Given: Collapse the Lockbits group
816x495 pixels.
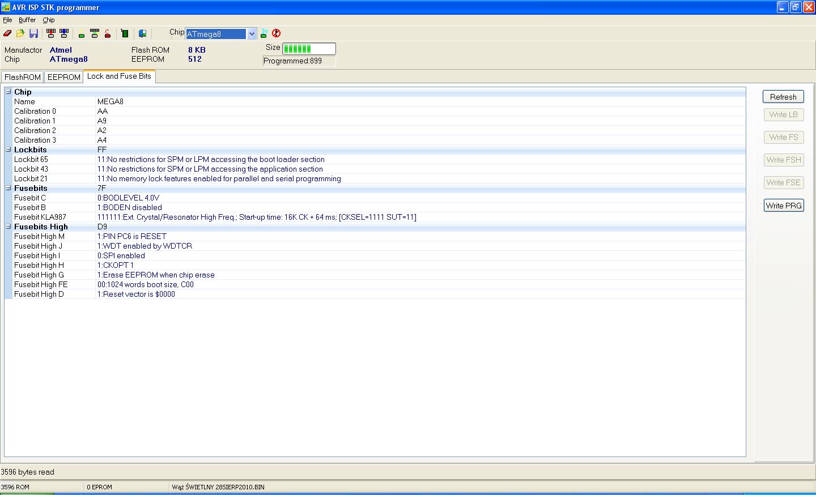Looking at the screenshot, I should (8, 150).
